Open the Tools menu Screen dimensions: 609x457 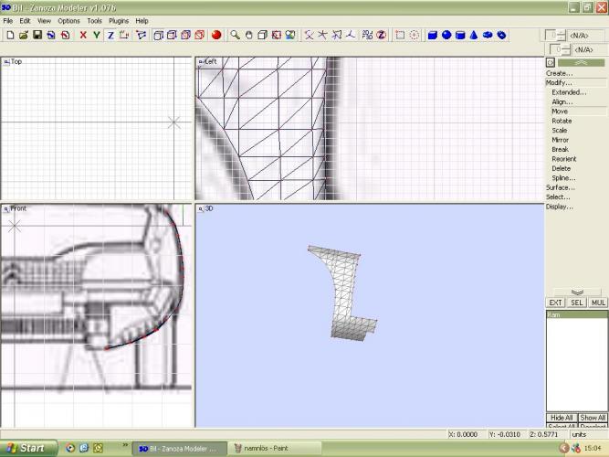[94, 21]
